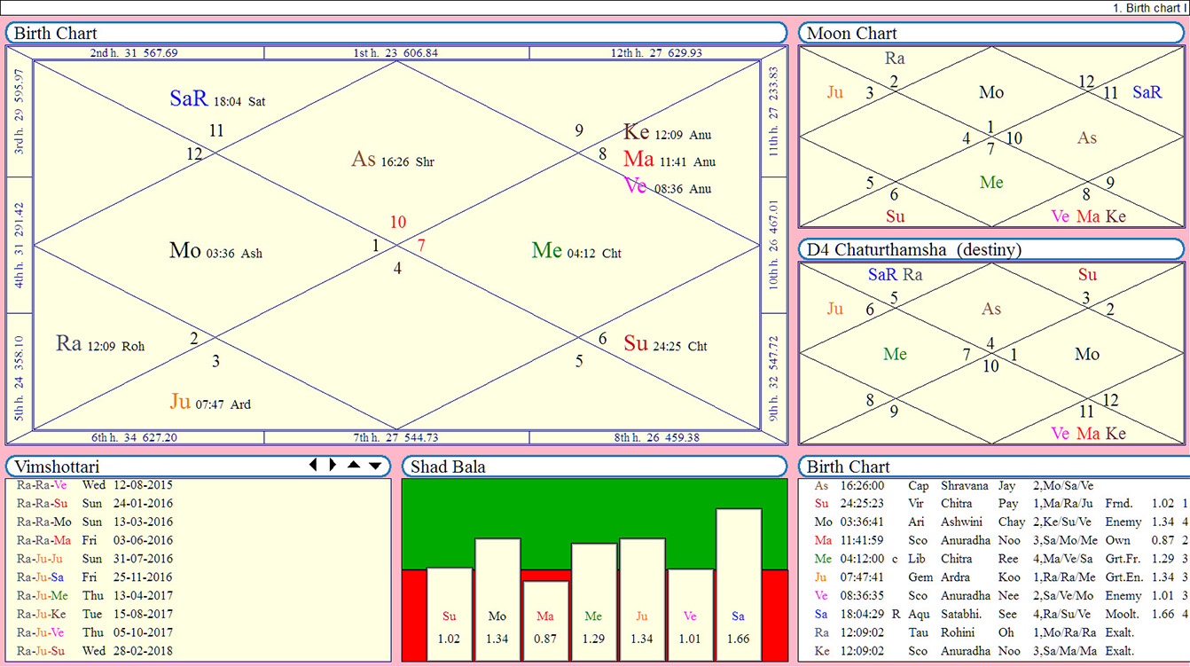Viewport: 1190px width, 667px height.
Task: Click the main Birth Chart header bar
Action: click(395, 34)
